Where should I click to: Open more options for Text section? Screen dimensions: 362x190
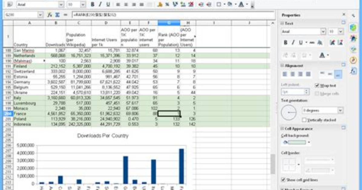344,23
